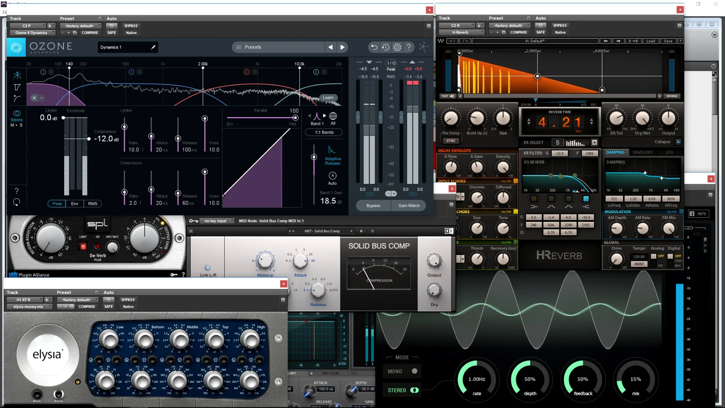The width and height of the screenshot is (725, 408).
Task: Toggle Link L/R on Solid Bus Comp
Action: [x=208, y=267]
